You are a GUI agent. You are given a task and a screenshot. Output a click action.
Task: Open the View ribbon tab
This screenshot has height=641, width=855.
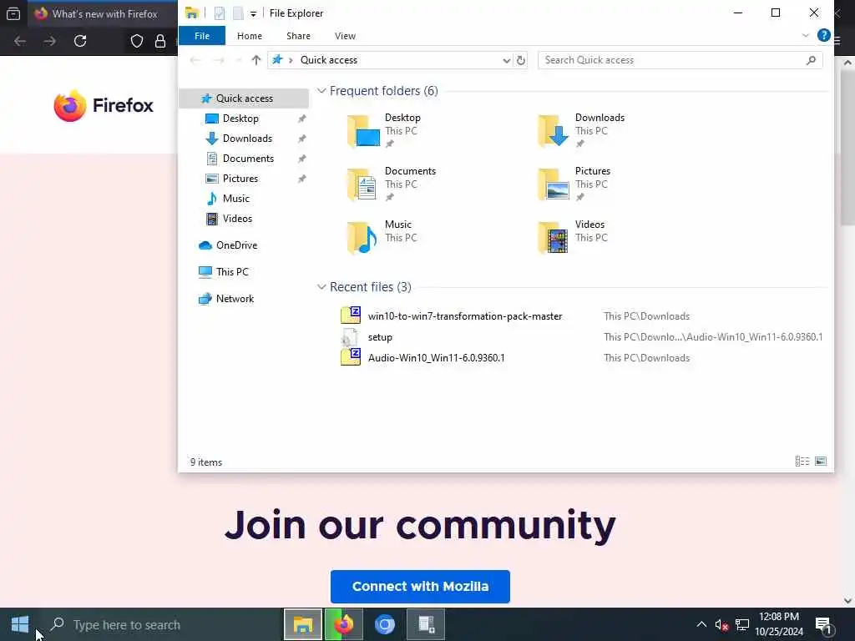(345, 36)
